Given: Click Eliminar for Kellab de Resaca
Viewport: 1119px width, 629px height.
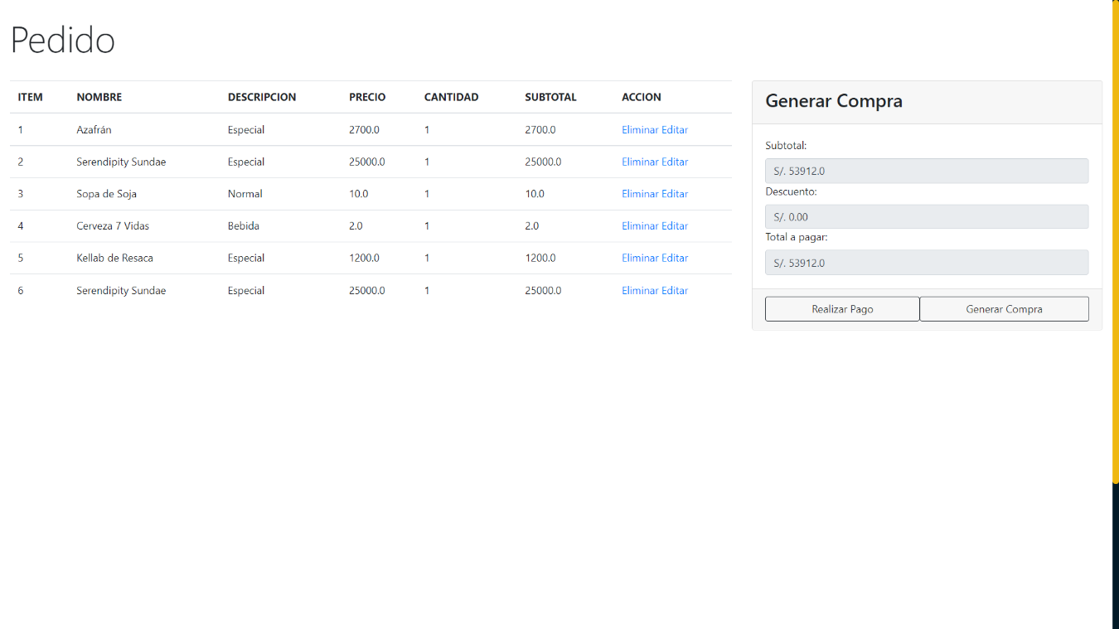Looking at the screenshot, I should 640,258.
